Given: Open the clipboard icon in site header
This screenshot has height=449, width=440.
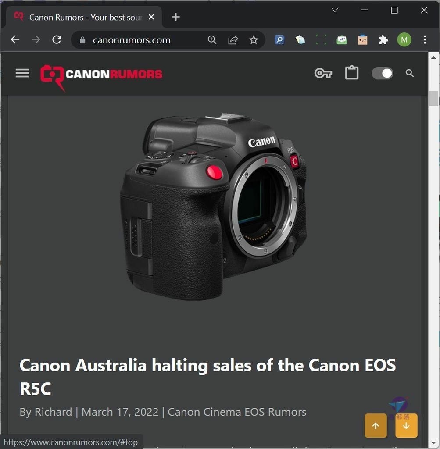Looking at the screenshot, I should 351,73.
